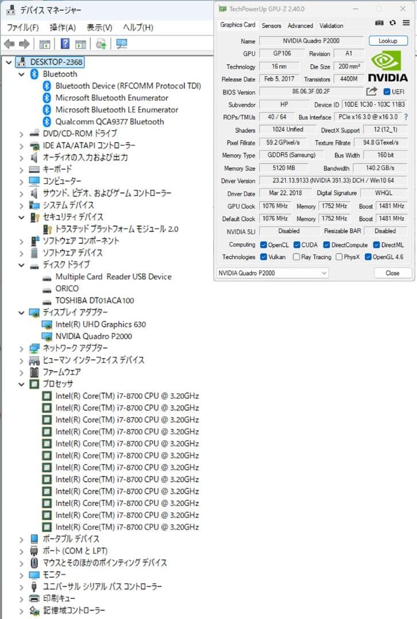Collapse the Bluetooth tree node
Screen dimensions: 417x619
(x=21, y=74)
